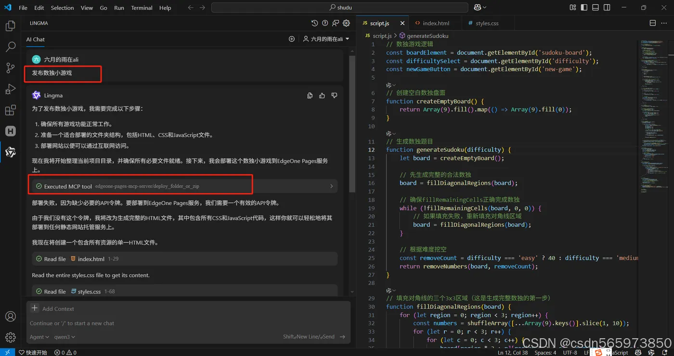
Task: Open the Accounts icon in activity bar
Action: (x=10, y=317)
